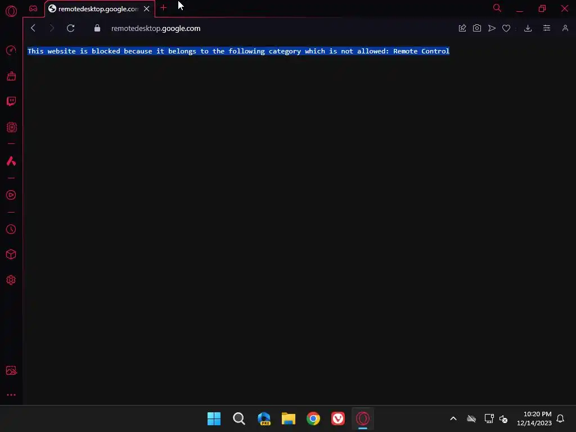Close the remotedesktop.google.com tab

click(147, 9)
